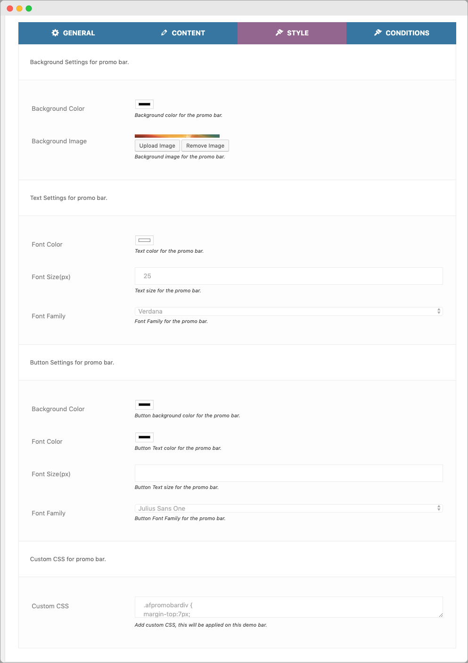Click the paintbrush icon on the Style tab

coord(278,33)
